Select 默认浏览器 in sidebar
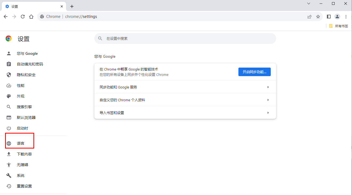352x195 pixels. [26, 118]
